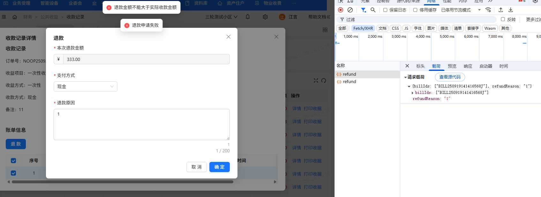Click the 物业收费 icon in top nav
The image size is (541, 197).
click(257, 3)
